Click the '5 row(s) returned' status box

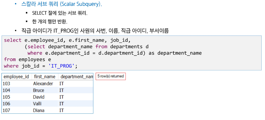111,76
